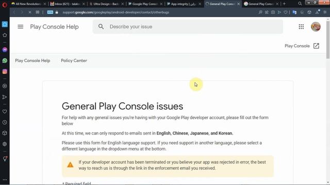
Task: Go back to previous page
Action: pyautogui.click(x=14, y=12)
